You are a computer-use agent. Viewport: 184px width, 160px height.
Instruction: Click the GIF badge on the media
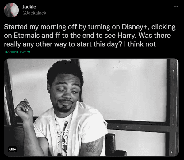click(12, 149)
